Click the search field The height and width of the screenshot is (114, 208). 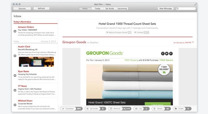pyautogui.click(x=186, y=9)
